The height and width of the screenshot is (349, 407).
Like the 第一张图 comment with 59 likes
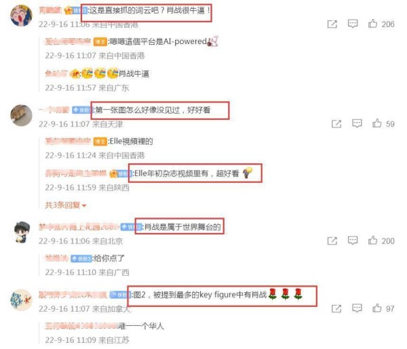[377, 123]
